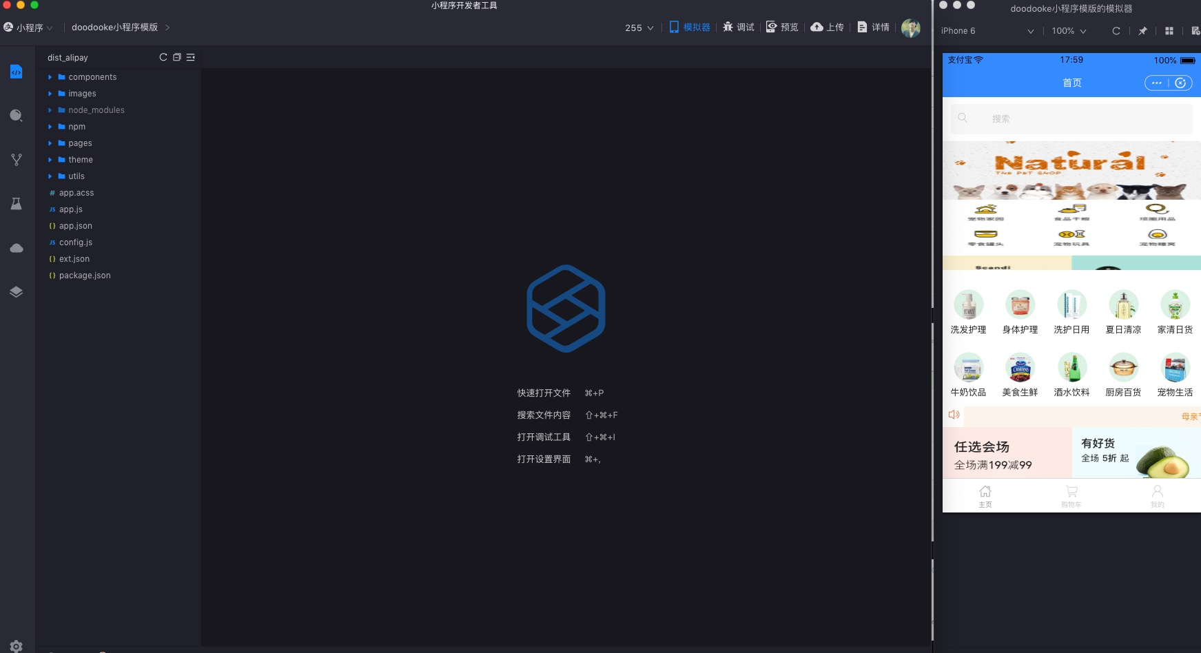Select the 宠物生活 category icon
The width and height of the screenshot is (1201, 653).
(x=1175, y=367)
